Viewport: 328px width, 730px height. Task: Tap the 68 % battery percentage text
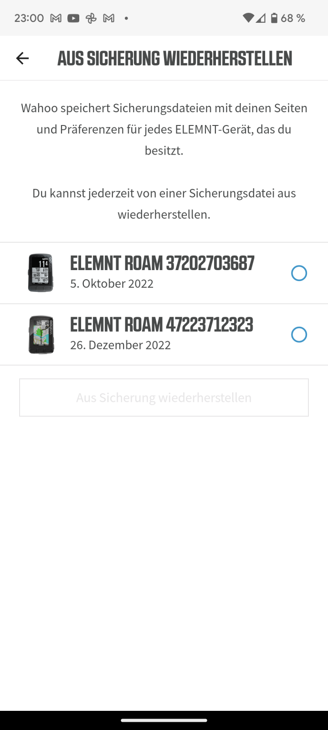tap(293, 18)
